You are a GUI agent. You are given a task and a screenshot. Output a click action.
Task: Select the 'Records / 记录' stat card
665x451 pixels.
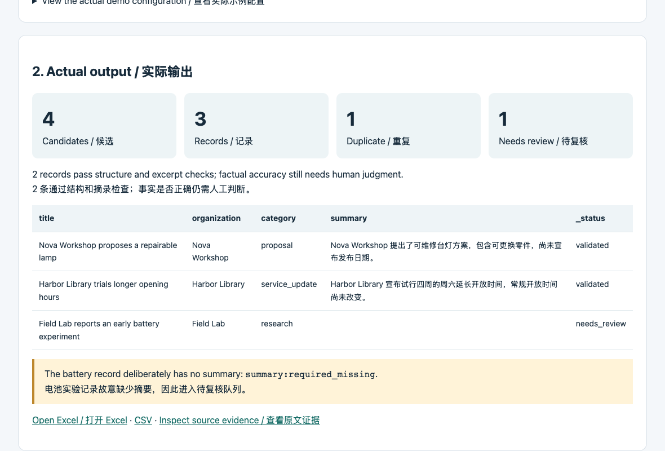[256, 126]
